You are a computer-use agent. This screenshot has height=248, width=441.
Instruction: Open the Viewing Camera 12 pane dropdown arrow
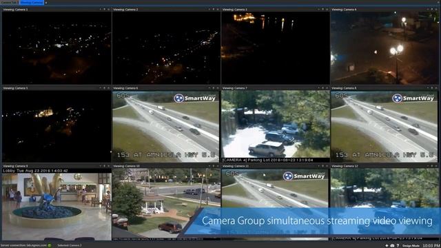click(x=428, y=166)
